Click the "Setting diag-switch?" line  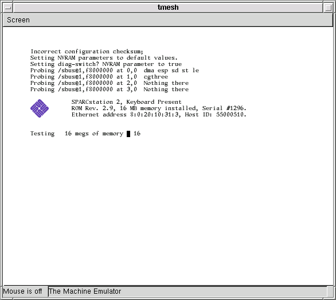106,64
